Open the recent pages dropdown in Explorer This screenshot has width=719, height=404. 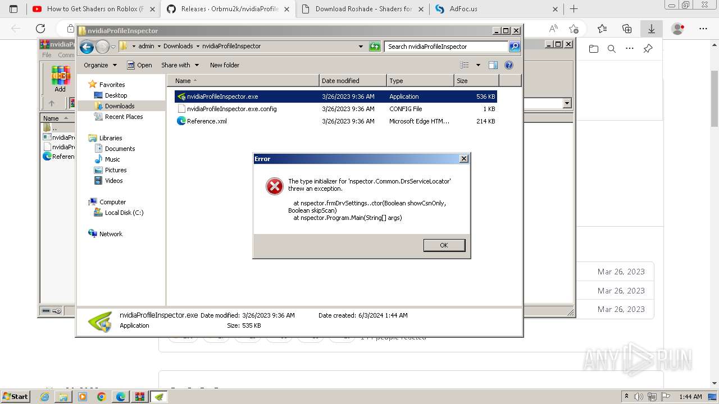coord(113,47)
